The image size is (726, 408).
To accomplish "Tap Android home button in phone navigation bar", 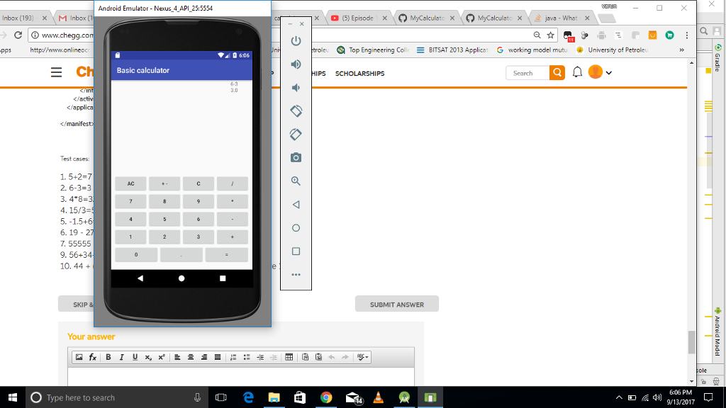I will pos(181,278).
